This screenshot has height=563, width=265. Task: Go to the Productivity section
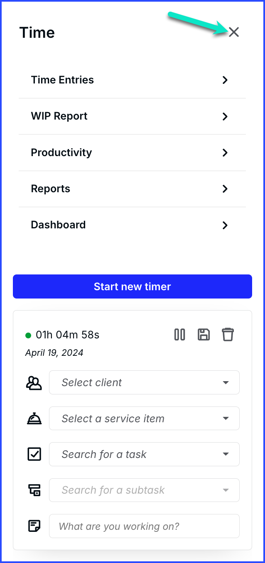132,152
